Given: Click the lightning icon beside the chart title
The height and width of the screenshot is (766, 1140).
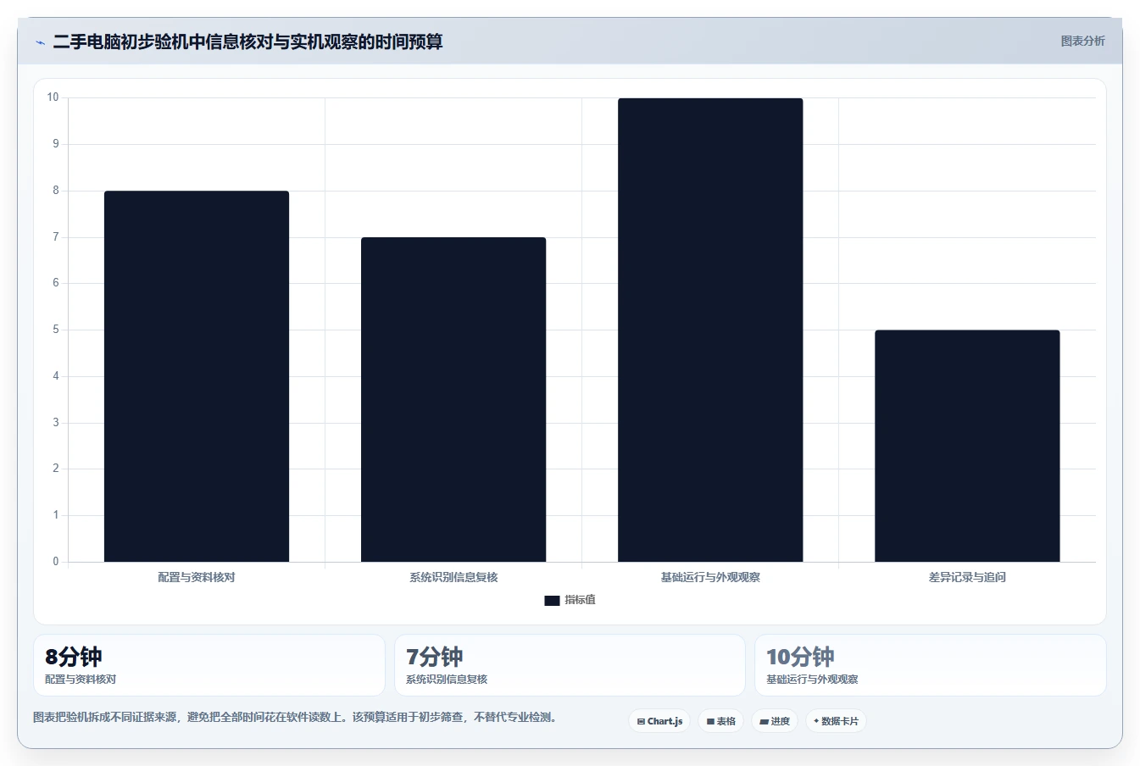Looking at the screenshot, I should [40, 42].
